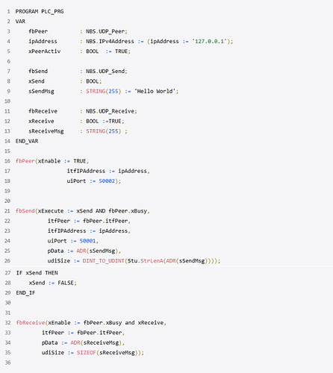Click 'ADR(sReceiveMsg)' on line 34
The width and height of the screenshot is (333, 373).
[96, 342]
